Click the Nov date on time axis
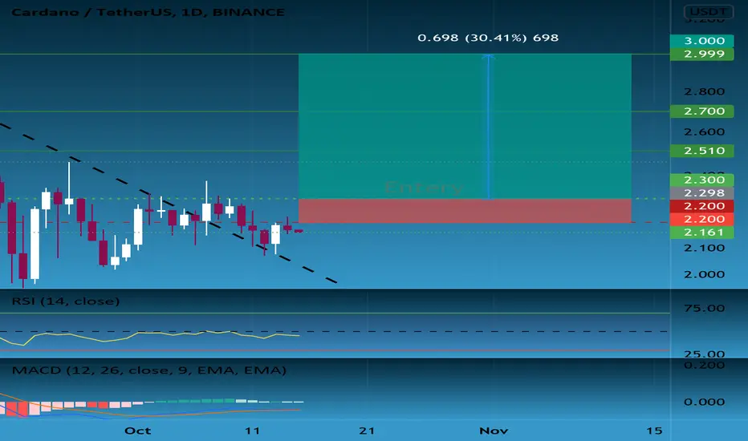The width and height of the screenshot is (748, 441). click(x=494, y=431)
